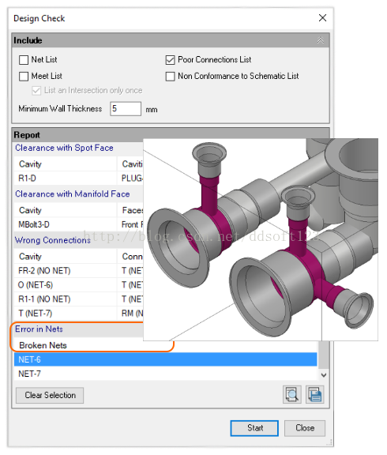The width and height of the screenshot is (387, 455).
Task: Open the report preview icon
Action: pyautogui.click(x=292, y=394)
